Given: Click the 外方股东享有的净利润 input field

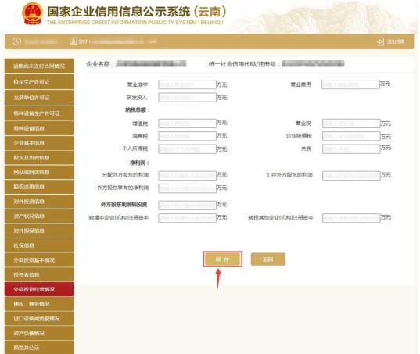Looking at the screenshot, I should tap(187, 188).
